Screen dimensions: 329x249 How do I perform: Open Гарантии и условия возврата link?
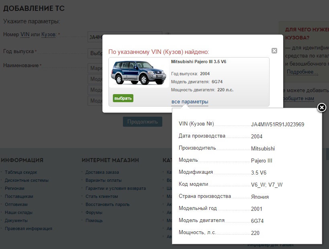tap(116, 188)
